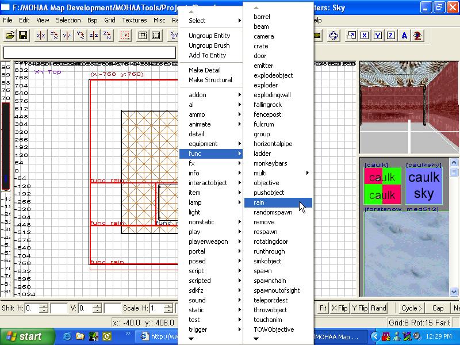Toggle the Y axis scale lock button
The height and width of the screenshot is (345, 460).
click(x=378, y=36)
